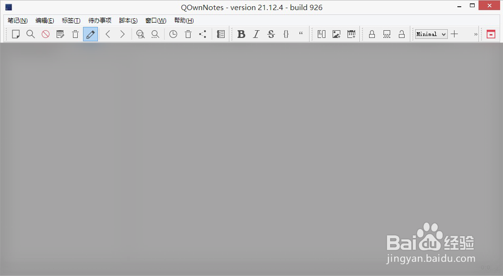Click the trash icon next to the clock
This screenshot has width=503, height=276.
(188, 34)
